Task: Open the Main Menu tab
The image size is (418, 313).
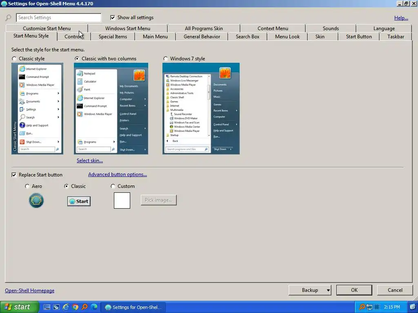Action: click(155, 37)
